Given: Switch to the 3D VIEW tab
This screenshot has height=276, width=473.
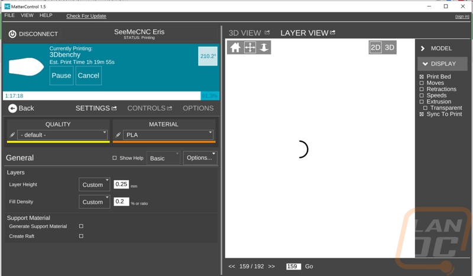Looking at the screenshot, I should tap(245, 33).
